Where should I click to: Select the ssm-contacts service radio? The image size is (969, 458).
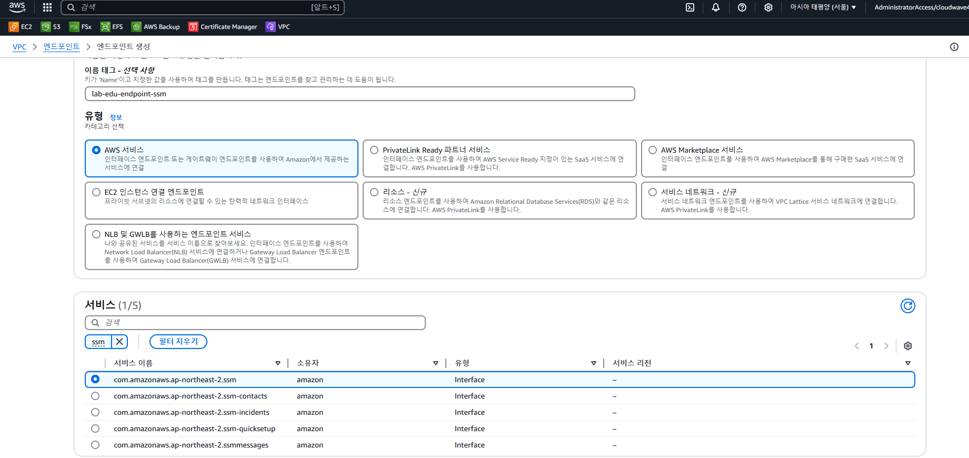pos(95,396)
